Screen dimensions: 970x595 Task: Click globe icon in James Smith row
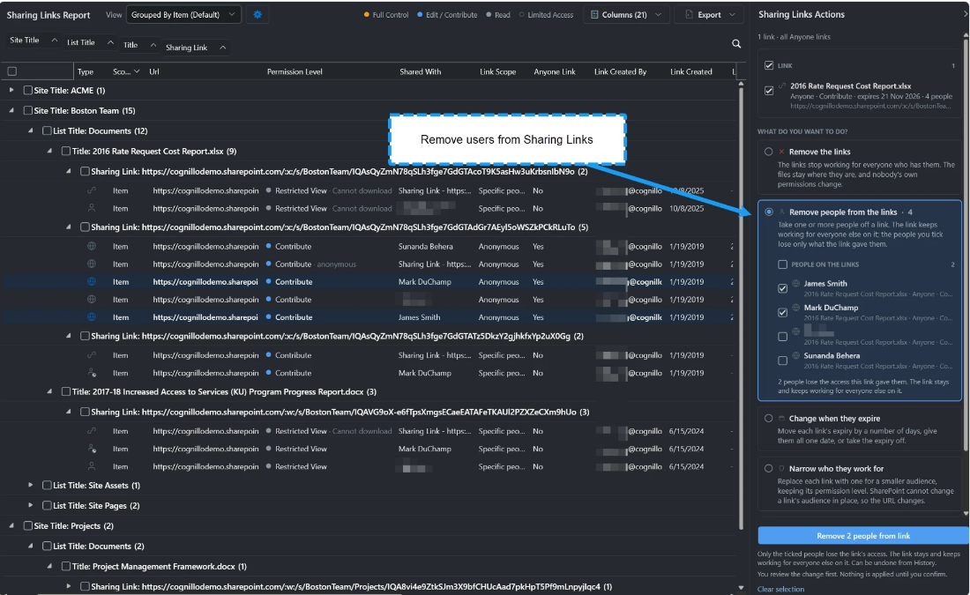(x=92, y=317)
